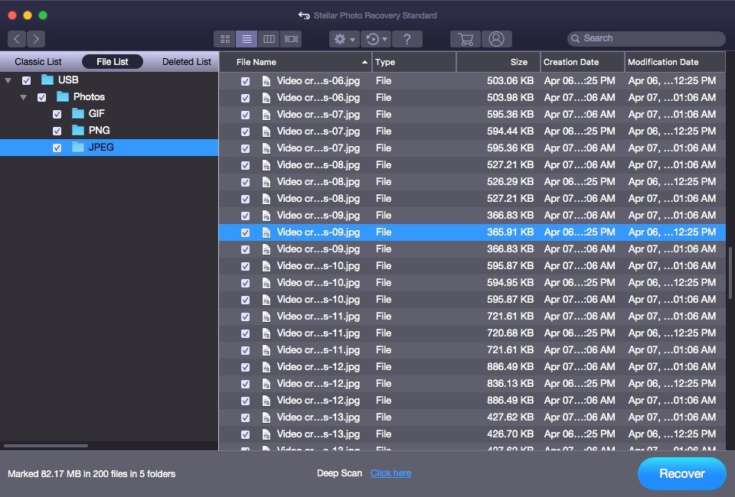Collapse the USB tree node
Image resolution: width=735 pixels, height=497 pixels.
(8, 79)
